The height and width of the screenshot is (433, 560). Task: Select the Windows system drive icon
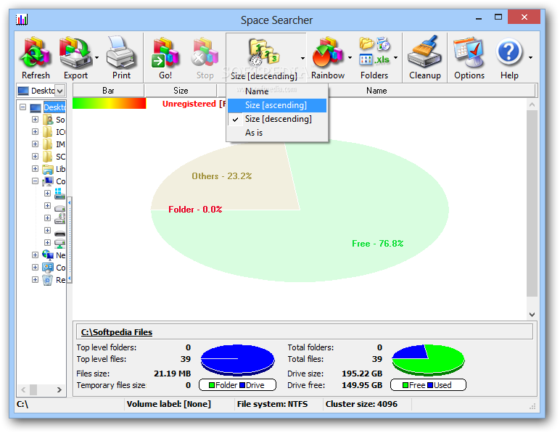60,194
